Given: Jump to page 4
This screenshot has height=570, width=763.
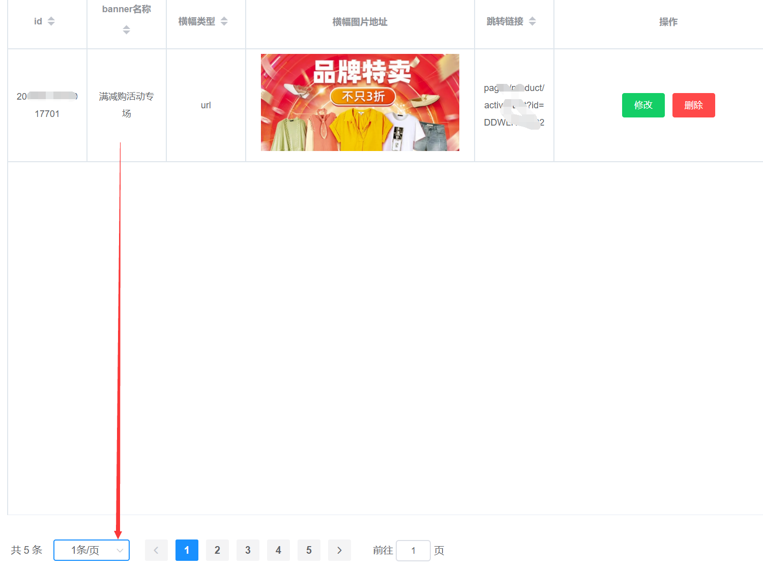Looking at the screenshot, I should click(278, 550).
